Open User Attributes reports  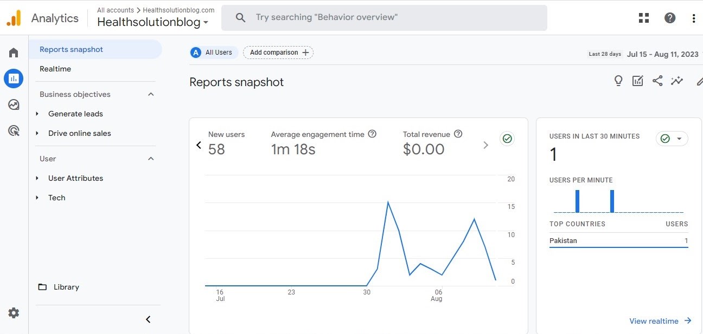tap(75, 178)
